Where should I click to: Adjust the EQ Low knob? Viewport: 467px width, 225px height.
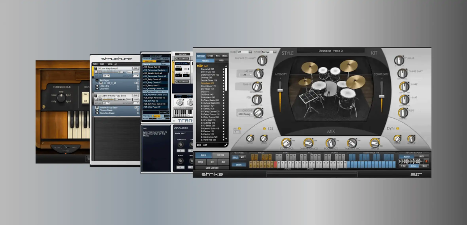coord(249,138)
